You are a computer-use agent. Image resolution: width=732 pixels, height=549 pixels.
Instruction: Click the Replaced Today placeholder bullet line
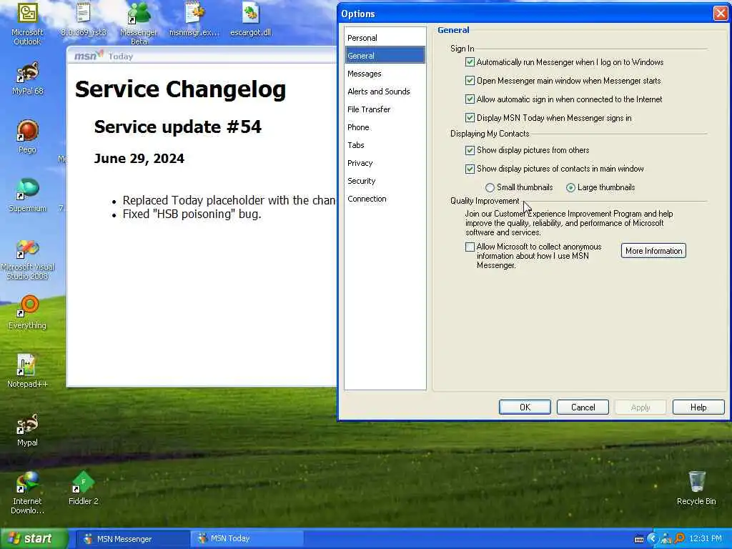[x=229, y=200]
